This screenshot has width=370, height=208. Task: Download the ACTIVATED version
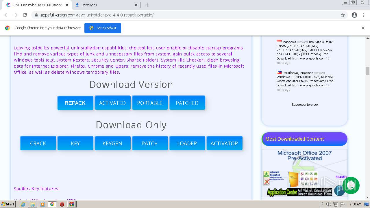point(112,103)
